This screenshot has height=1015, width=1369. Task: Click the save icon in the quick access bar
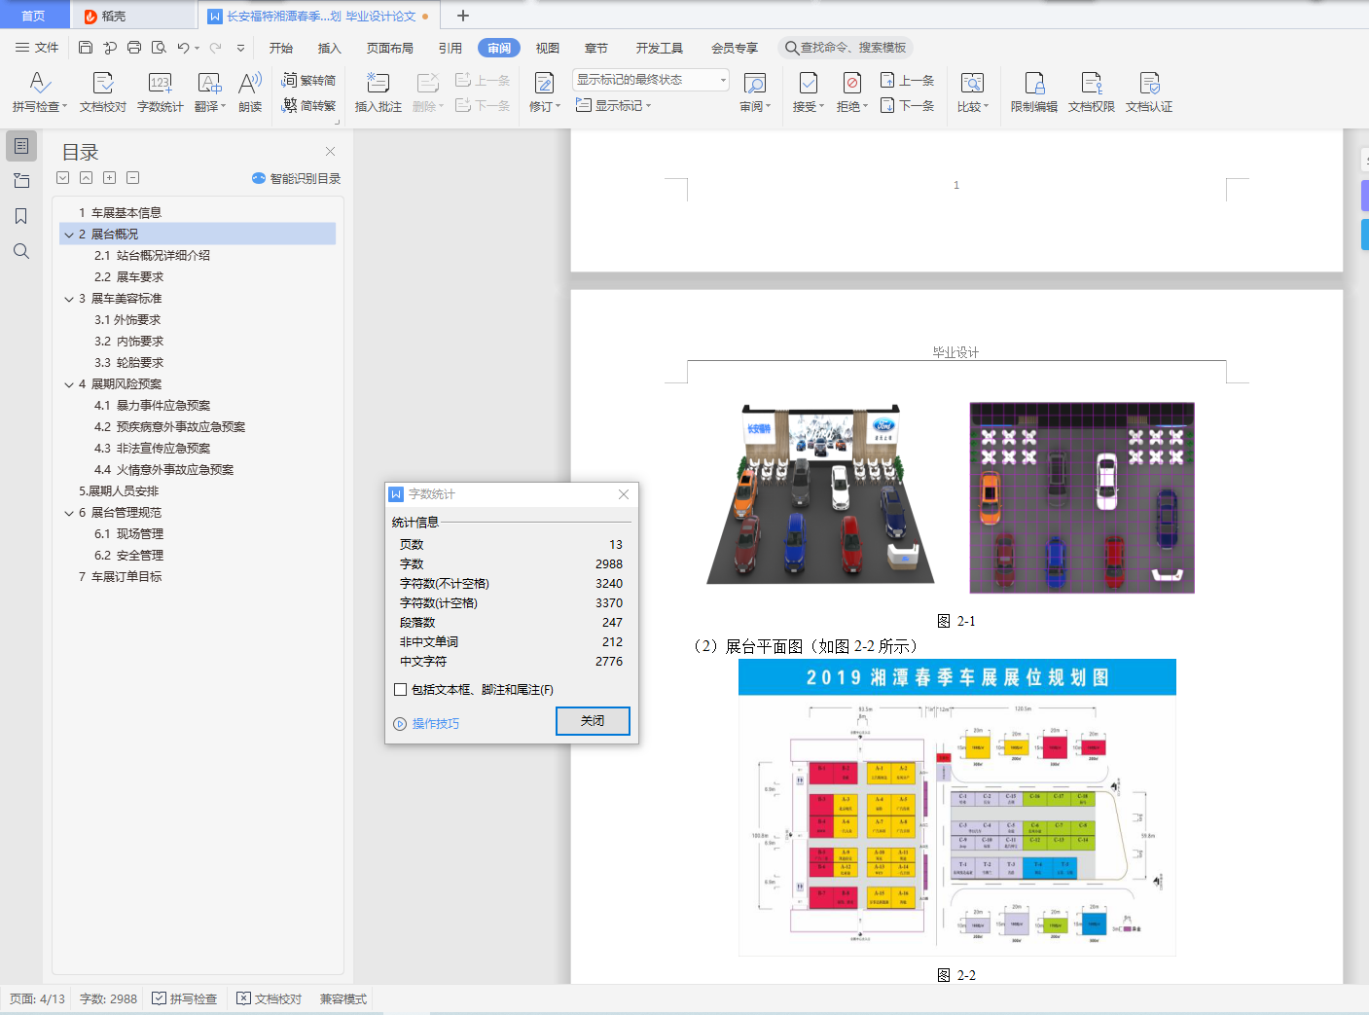pyautogui.click(x=86, y=48)
